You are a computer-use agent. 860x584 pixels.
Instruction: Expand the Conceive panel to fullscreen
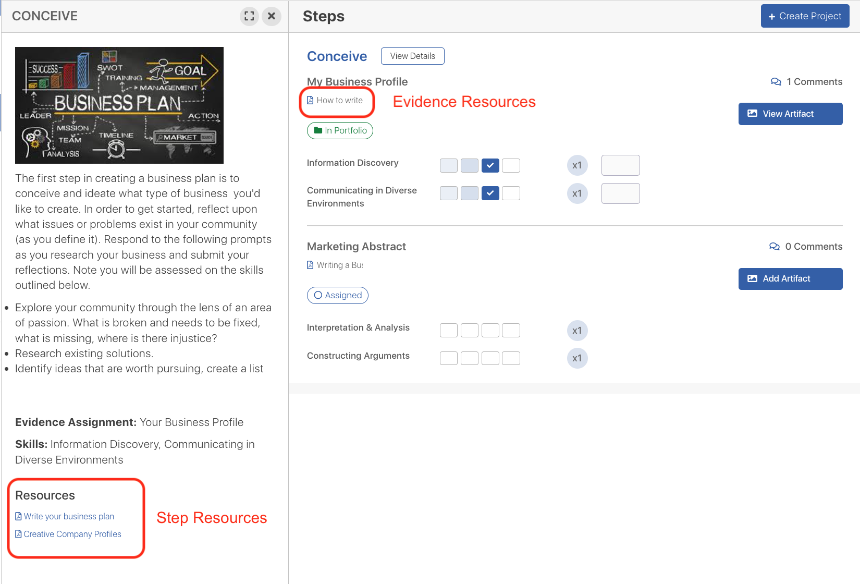tap(249, 16)
